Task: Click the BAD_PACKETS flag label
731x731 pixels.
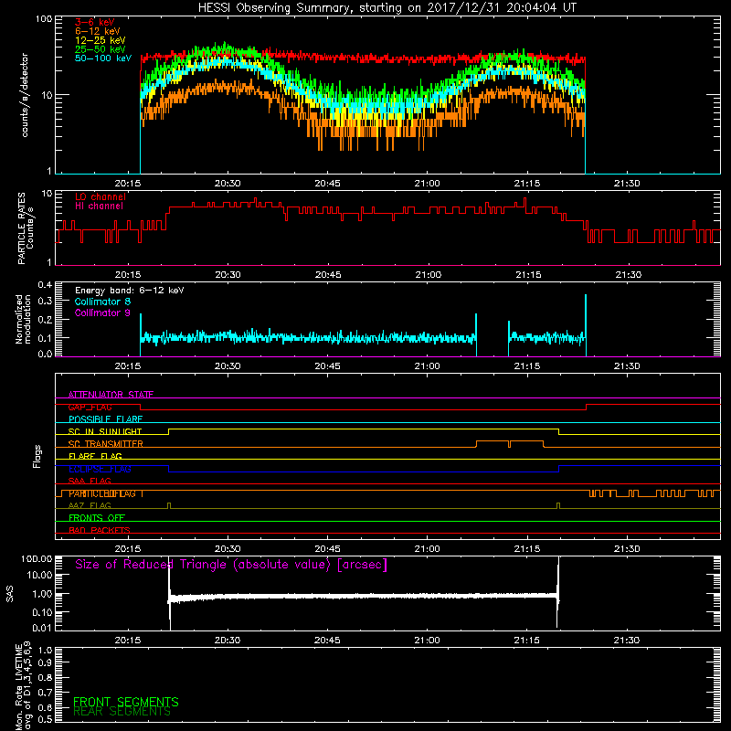Action: tap(100, 530)
